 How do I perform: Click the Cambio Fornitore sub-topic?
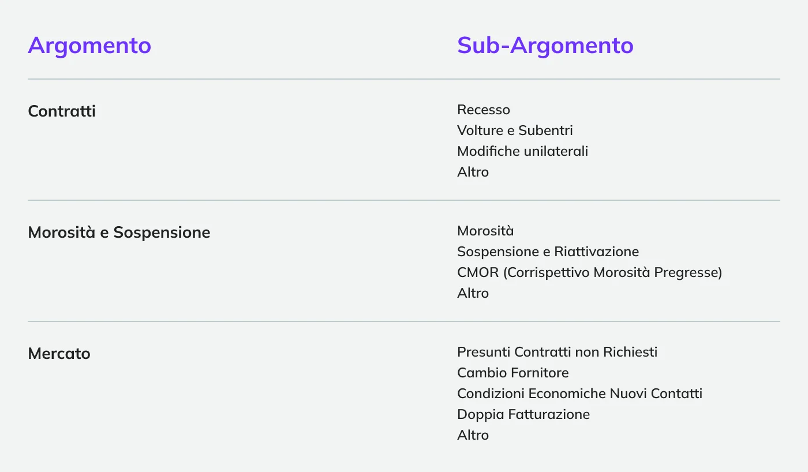coord(513,373)
